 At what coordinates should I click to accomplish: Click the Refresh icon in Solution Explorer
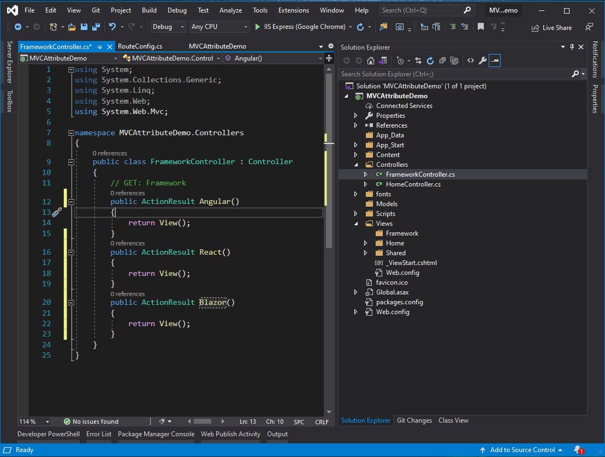tap(430, 61)
